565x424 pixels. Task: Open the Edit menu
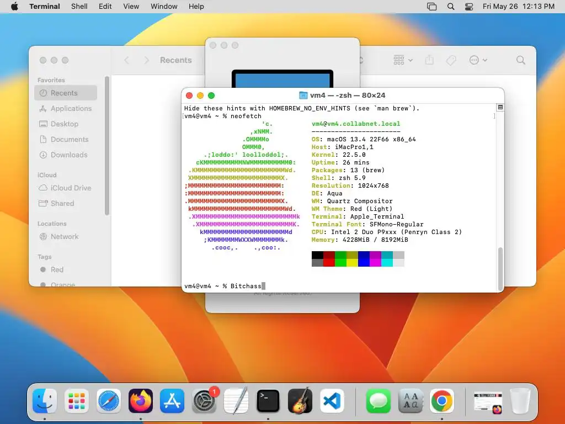pyautogui.click(x=105, y=7)
